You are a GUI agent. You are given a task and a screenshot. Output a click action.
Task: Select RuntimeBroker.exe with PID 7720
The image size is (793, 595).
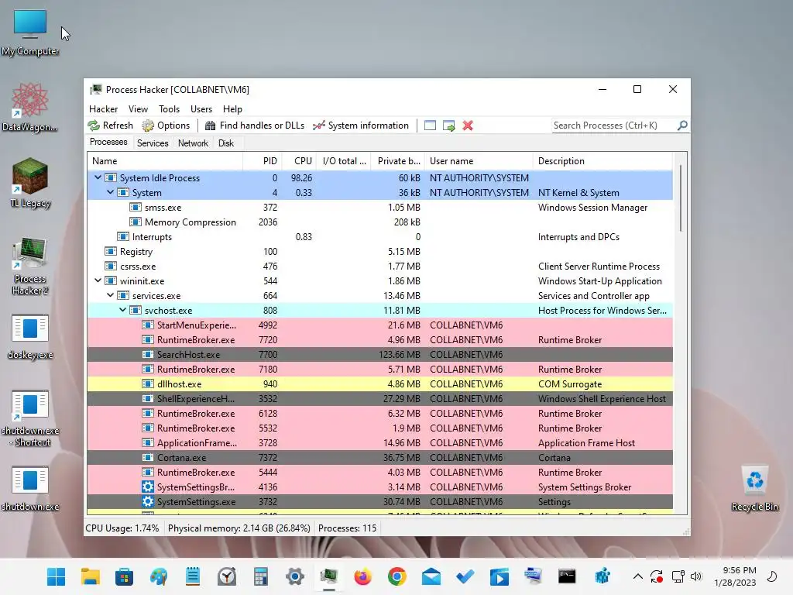379,339
